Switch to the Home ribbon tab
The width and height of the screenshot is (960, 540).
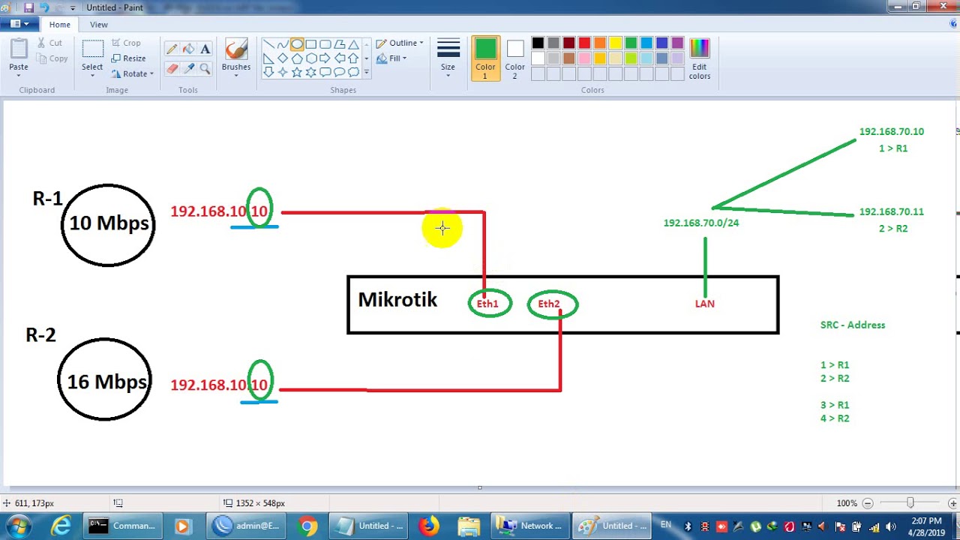pos(59,24)
